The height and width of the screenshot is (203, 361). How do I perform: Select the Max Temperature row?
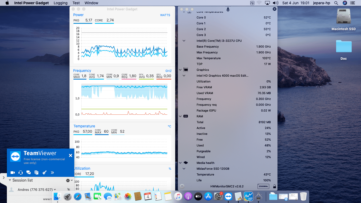tap(228, 58)
